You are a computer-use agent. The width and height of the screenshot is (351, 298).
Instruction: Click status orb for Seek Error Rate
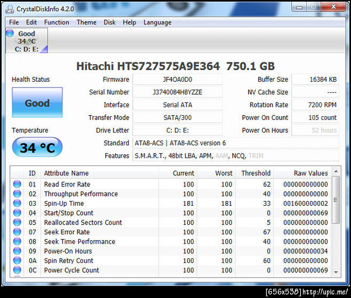click(x=17, y=232)
